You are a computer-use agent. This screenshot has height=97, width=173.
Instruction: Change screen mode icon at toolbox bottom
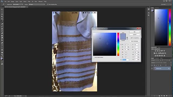tap(2, 64)
